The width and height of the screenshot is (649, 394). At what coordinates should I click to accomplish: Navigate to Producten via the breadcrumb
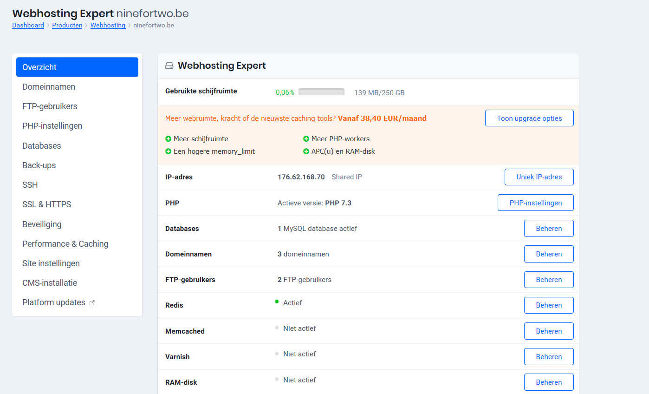point(67,26)
